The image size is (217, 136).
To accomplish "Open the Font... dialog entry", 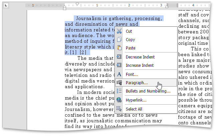I will click(x=146, y=75).
